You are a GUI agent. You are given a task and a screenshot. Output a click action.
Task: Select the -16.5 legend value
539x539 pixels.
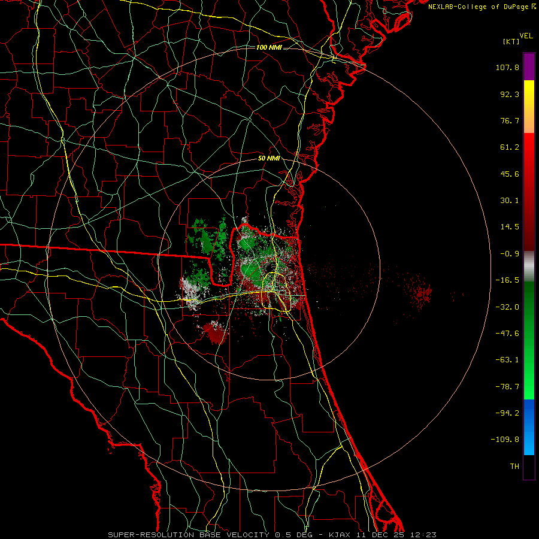[507, 280]
